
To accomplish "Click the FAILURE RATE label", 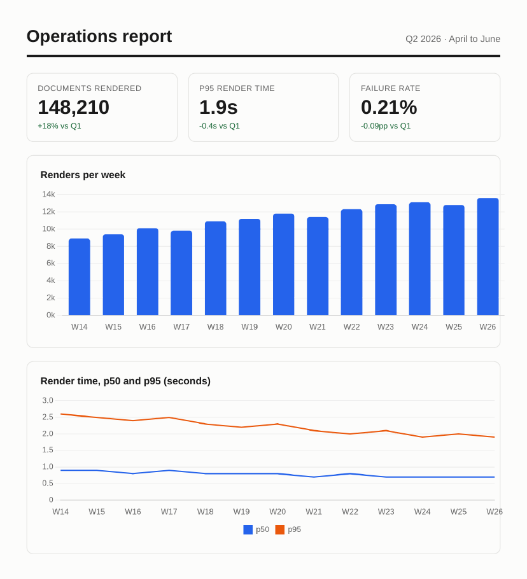I will (390, 88).
